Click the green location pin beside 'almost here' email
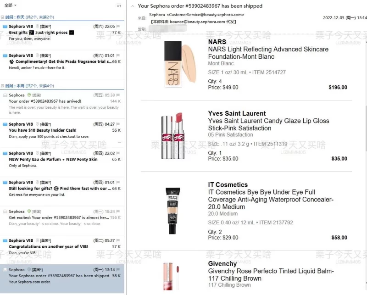Screen dimensions: 367x295 tap(29, 211)
